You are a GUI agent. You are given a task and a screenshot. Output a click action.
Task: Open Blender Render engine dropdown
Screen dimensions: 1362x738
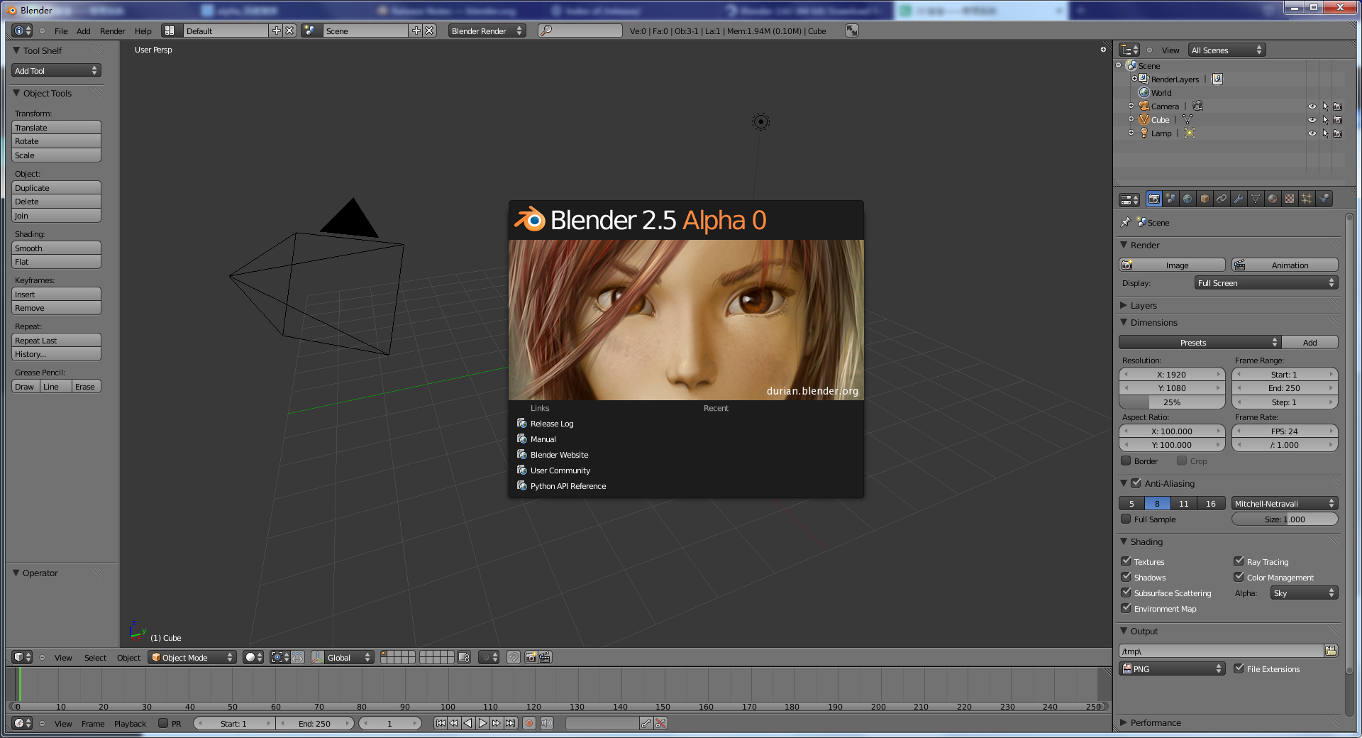click(487, 31)
